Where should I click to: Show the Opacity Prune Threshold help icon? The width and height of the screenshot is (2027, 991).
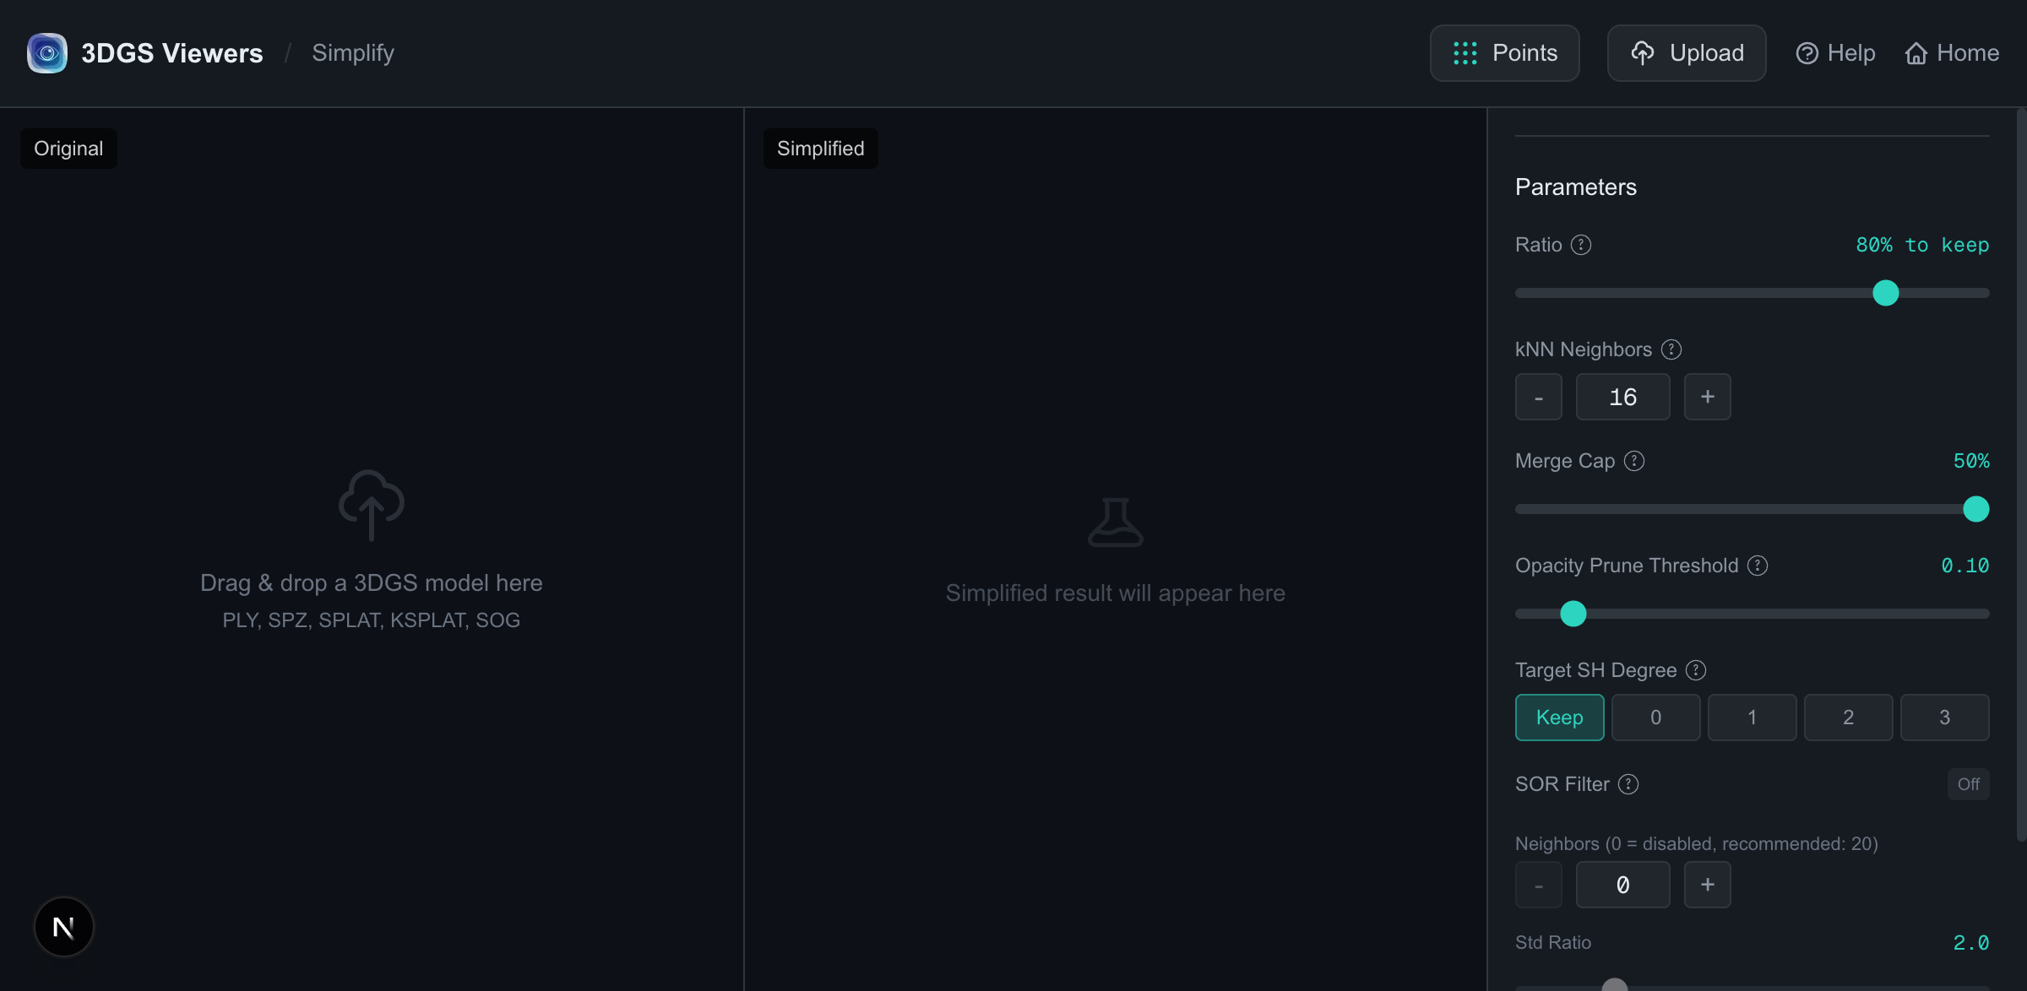pos(1758,566)
